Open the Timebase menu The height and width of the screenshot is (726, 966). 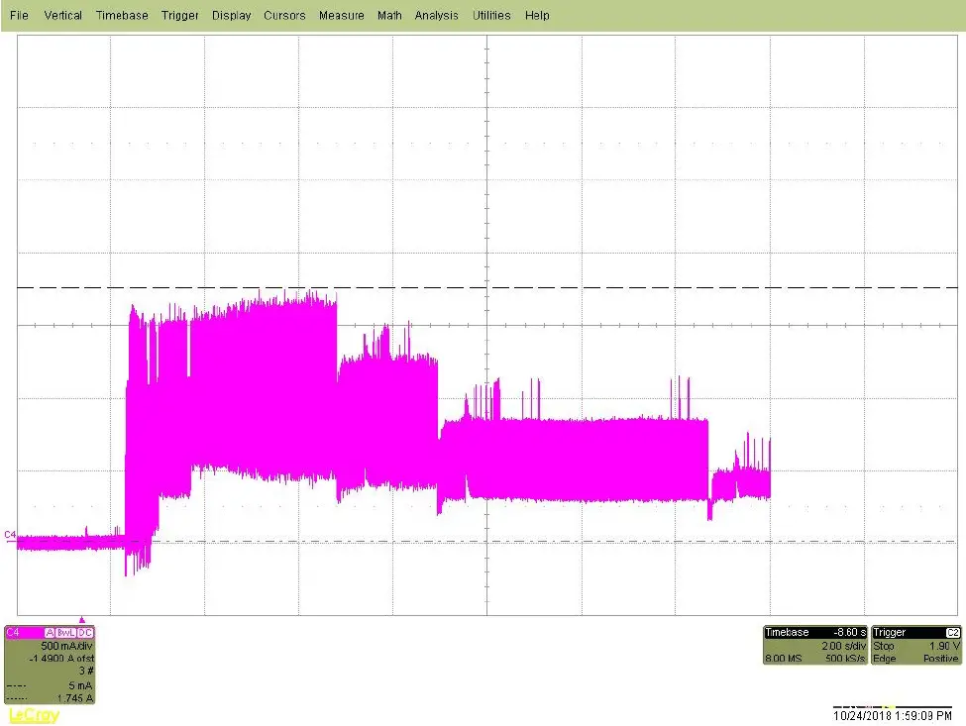pos(122,16)
